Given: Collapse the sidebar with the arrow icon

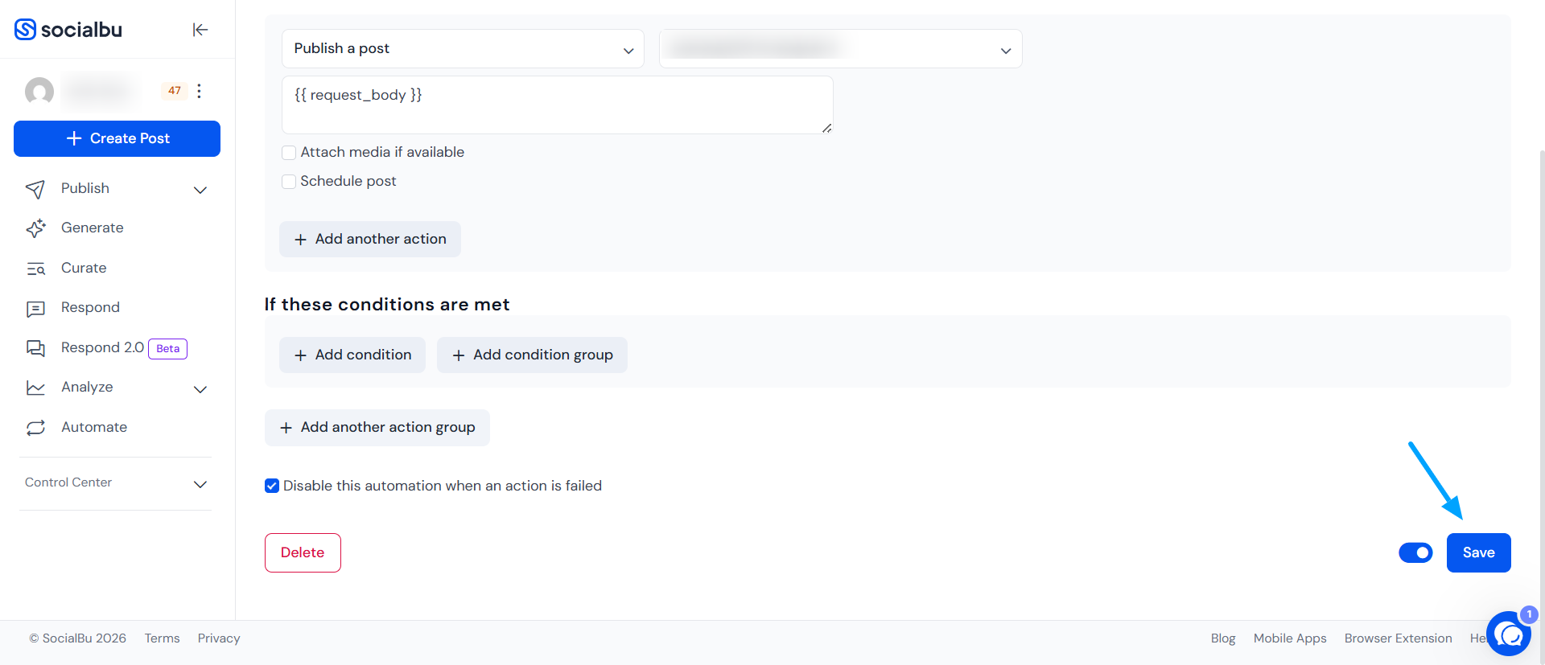Looking at the screenshot, I should coord(200,30).
